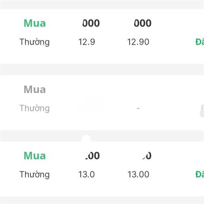
Task: Tap the first bold 000 volume on the 12.9 order
Action: coord(91,23)
